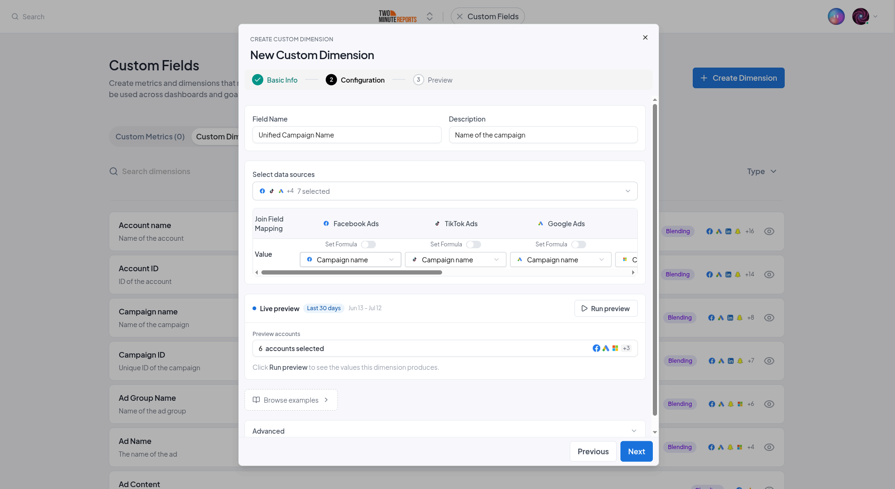895x489 pixels.
Task: Open the Type filter dropdown
Action: click(x=762, y=171)
